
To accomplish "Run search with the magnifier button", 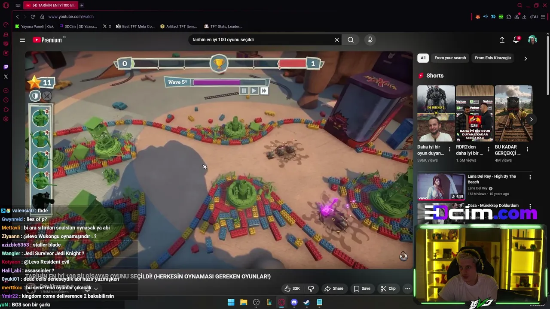I will pyautogui.click(x=351, y=39).
